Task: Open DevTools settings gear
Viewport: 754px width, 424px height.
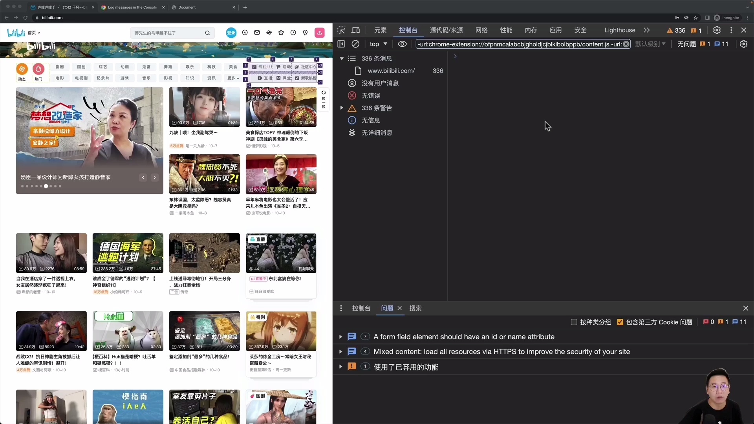Action: [717, 30]
